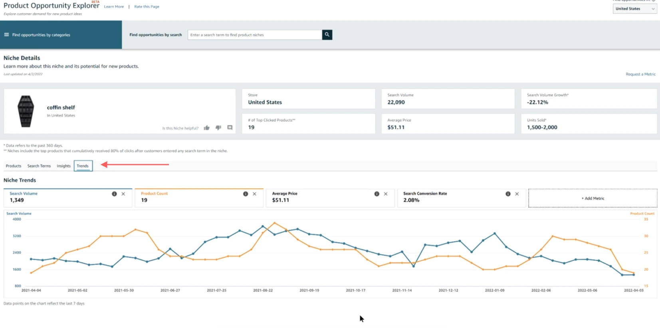The height and width of the screenshot is (328, 660).
Task: Click info icon on Product Count metric
Action: (x=246, y=194)
